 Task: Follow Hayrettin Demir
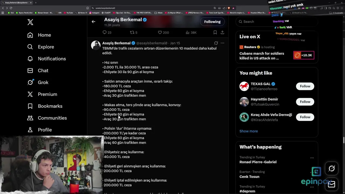305,102
